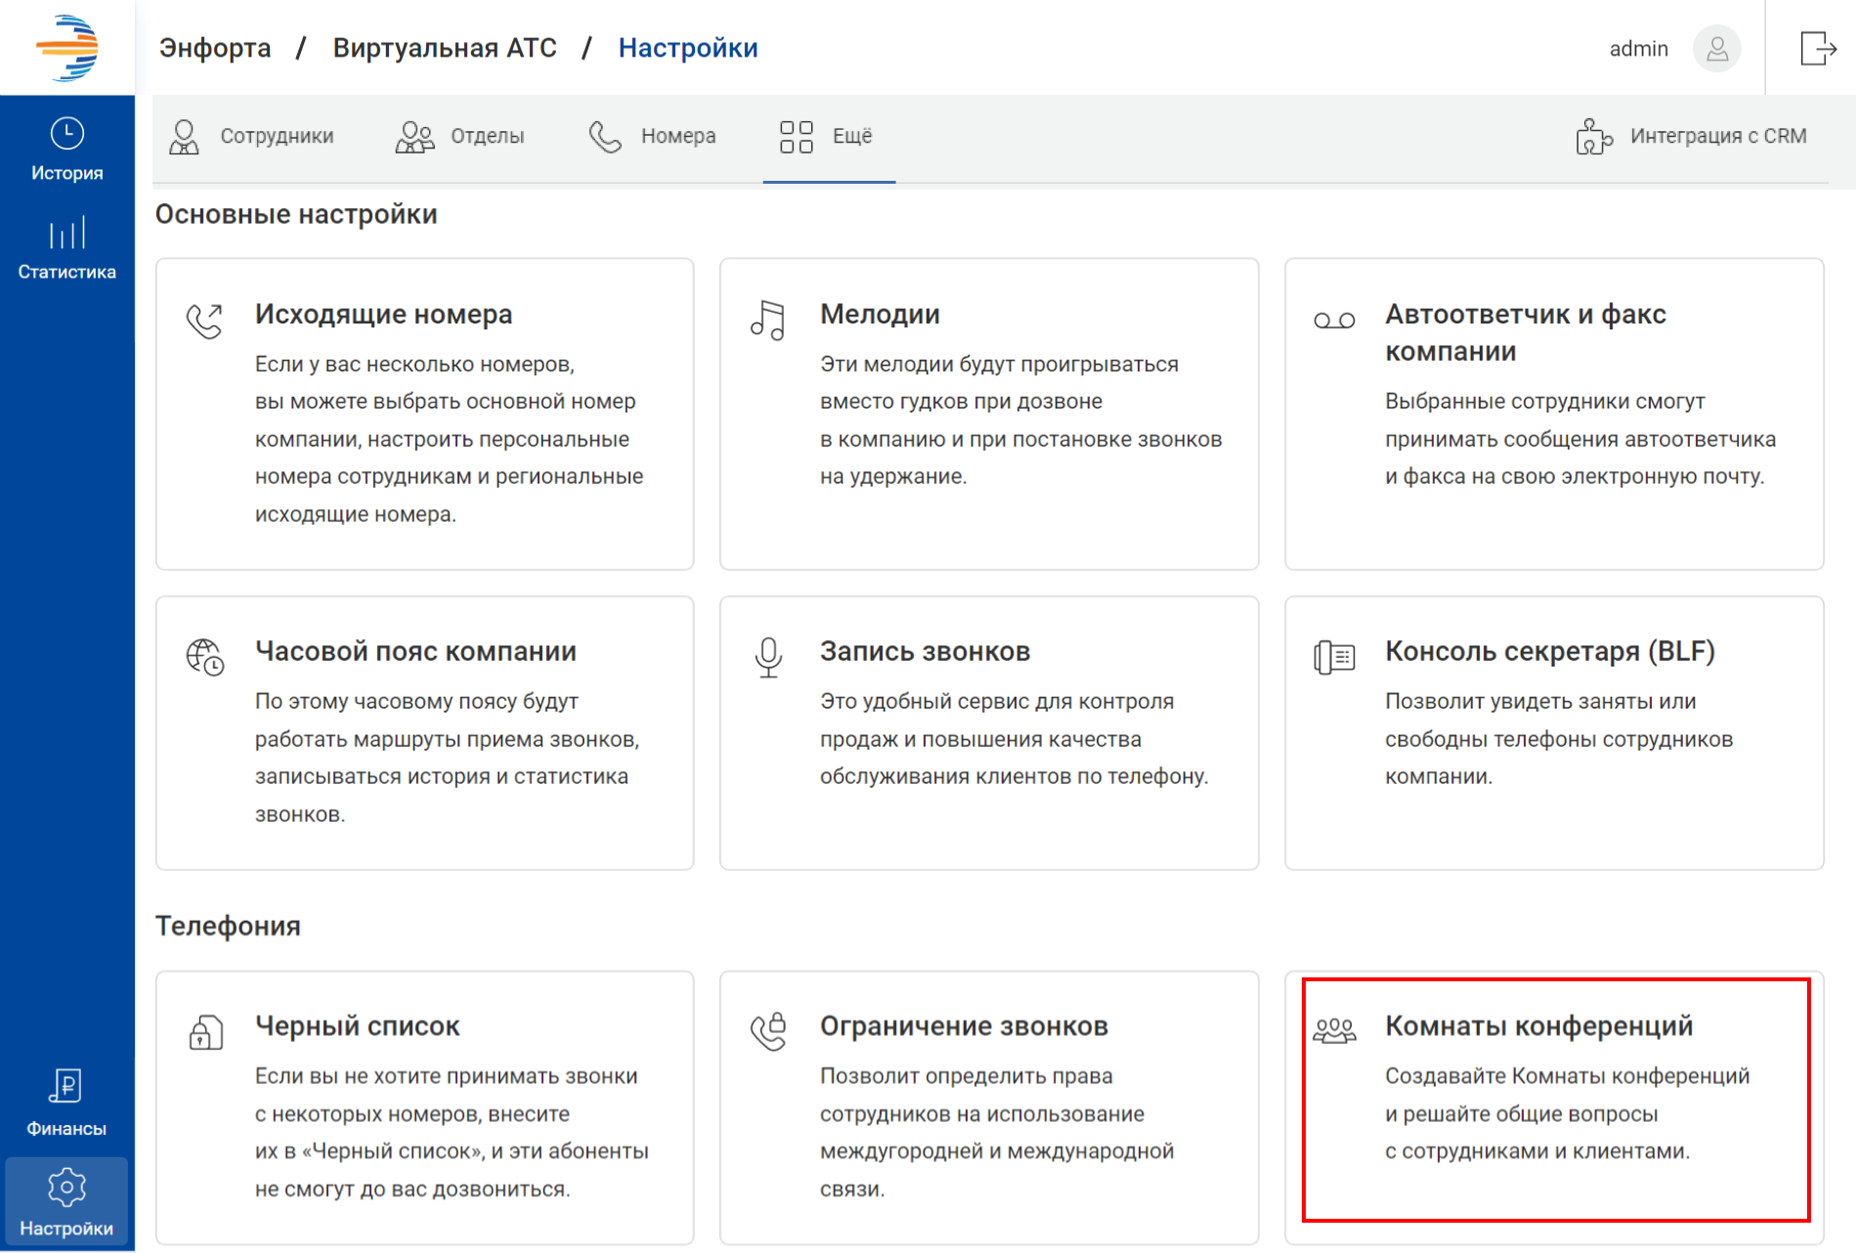Click text 'Позволит увидеть заняты или'
Viewport: 1856px width, 1253px height.
tap(1540, 702)
